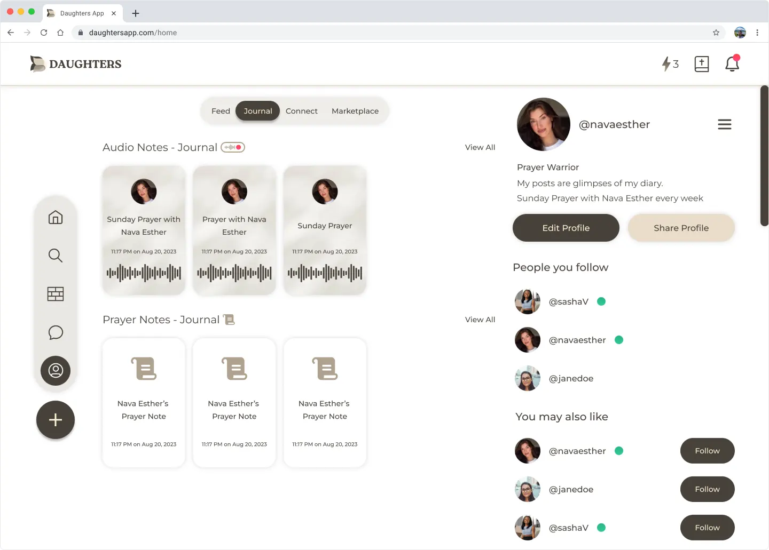Viewport: 769px width, 550px height.
Task: Open the home icon in left sidebar
Action: 56,217
